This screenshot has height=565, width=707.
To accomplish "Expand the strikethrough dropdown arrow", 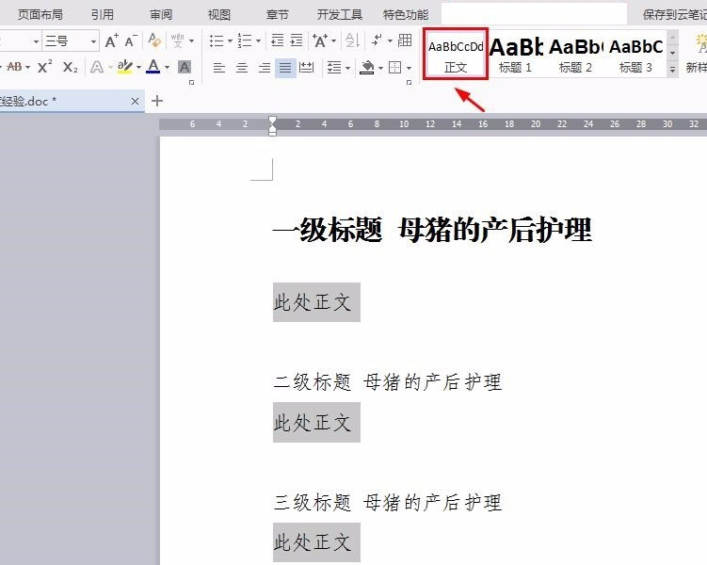I will [x=28, y=68].
